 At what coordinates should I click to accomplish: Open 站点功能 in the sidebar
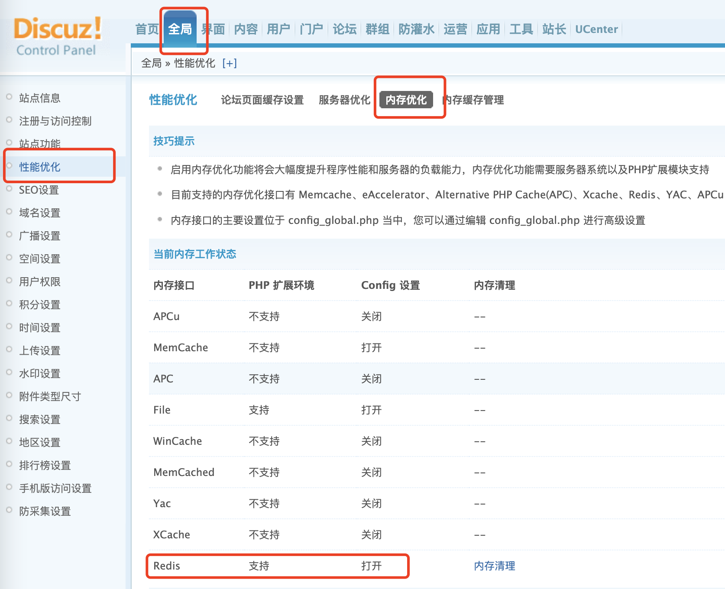(40, 144)
